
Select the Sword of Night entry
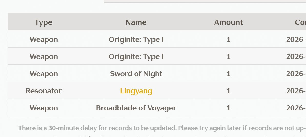coord(136,74)
